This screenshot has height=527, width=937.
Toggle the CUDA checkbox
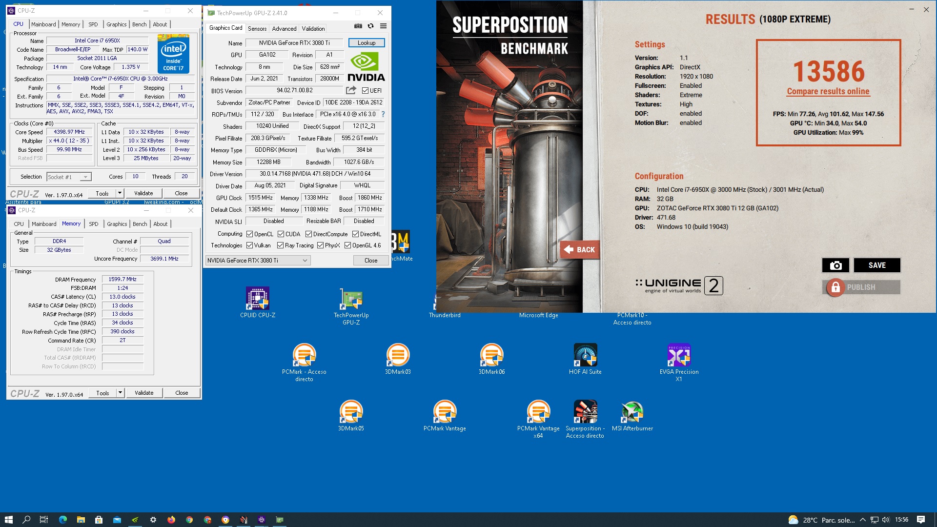pyautogui.click(x=281, y=234)
